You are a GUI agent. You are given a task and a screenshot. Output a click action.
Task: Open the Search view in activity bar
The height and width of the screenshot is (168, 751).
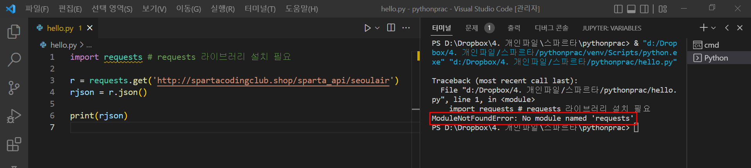(x=14, y=60)
